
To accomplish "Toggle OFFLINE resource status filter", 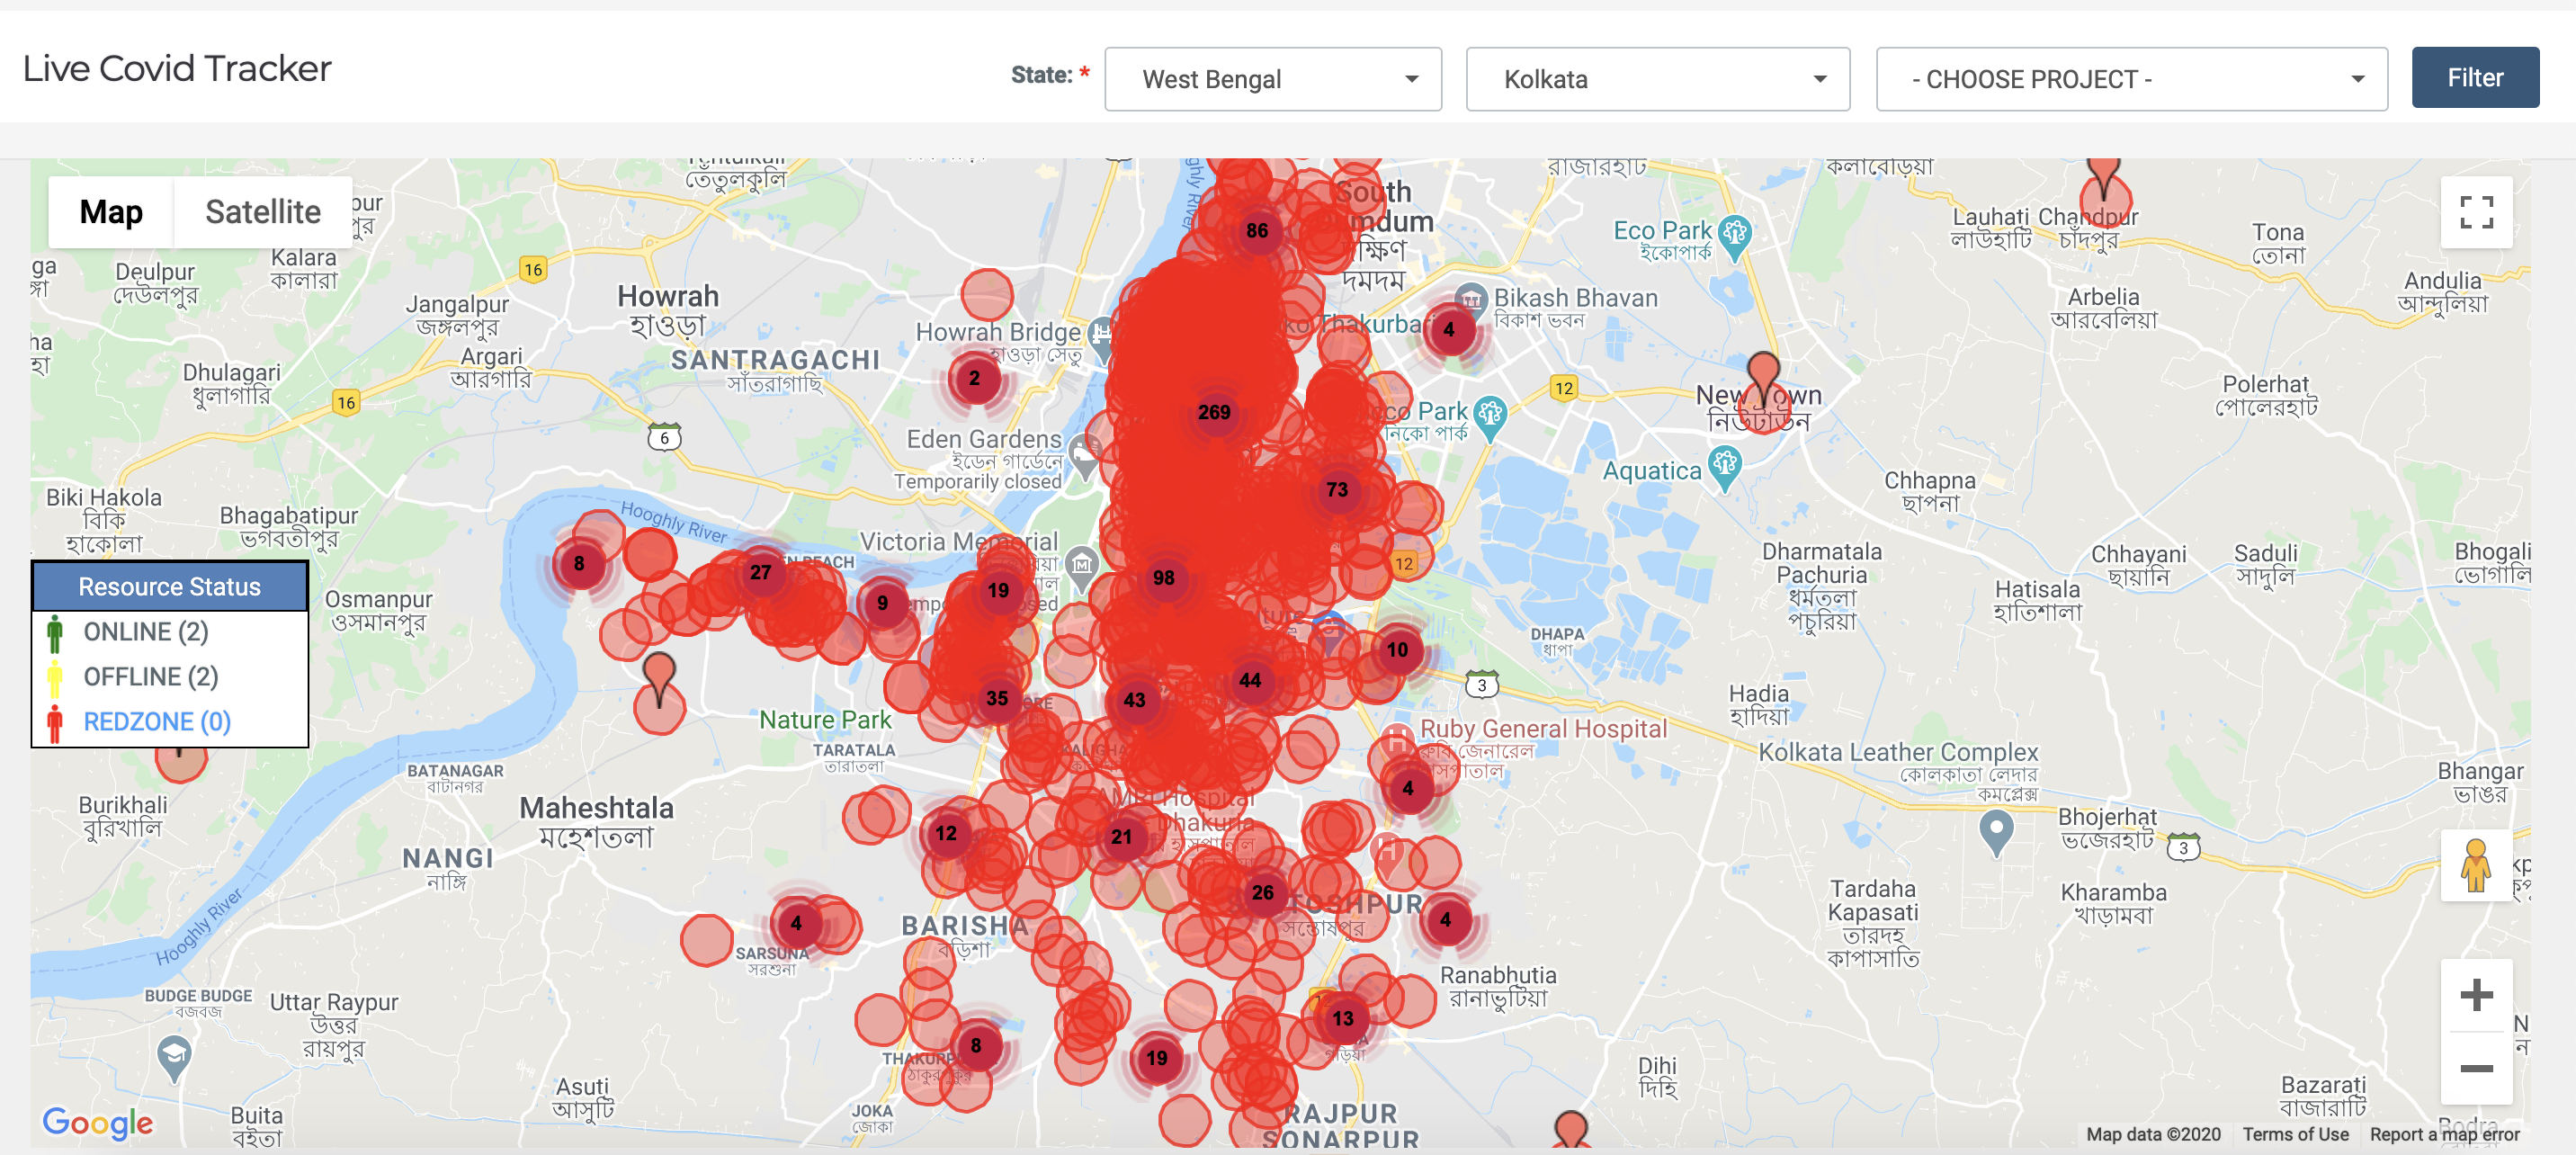I will point(150,677).
